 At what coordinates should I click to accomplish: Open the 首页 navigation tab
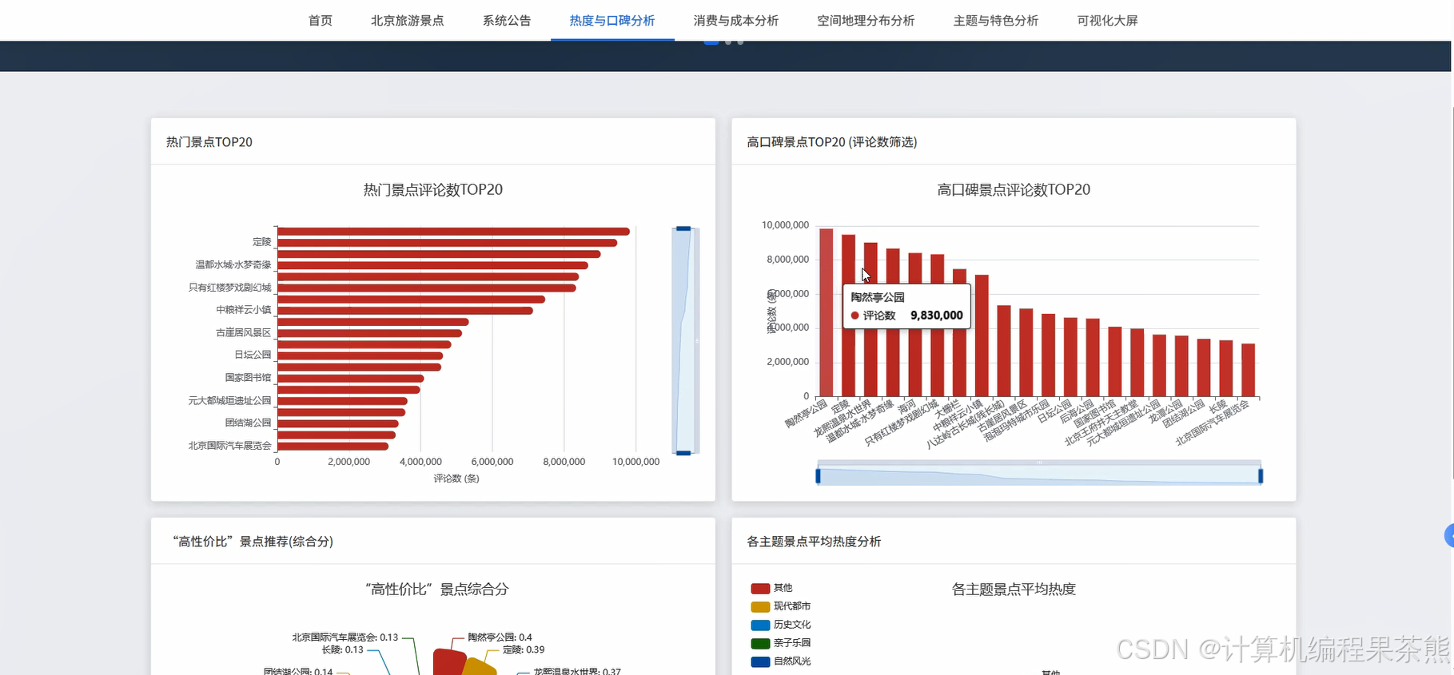click(320, 21)
